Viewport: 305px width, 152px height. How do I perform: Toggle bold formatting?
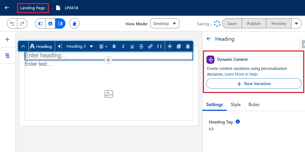coord(114,46)
